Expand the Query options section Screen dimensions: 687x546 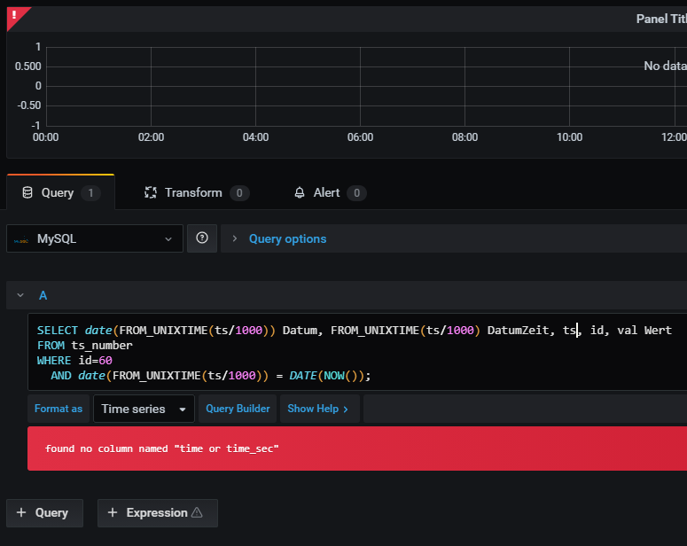tap(287, 238)
